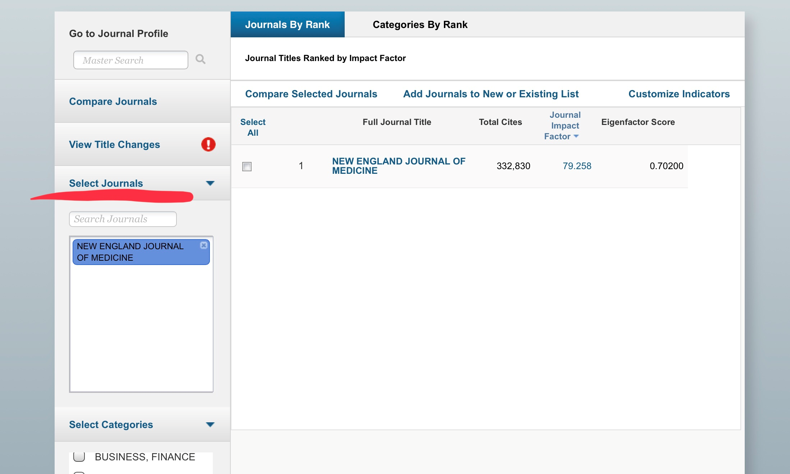This screenshot has height=474, width=790.
Task: Open the Categories By Rank tab
Action: pos(420,24)
